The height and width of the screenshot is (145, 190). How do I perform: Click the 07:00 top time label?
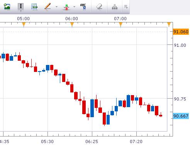click(x=120, y=19)
